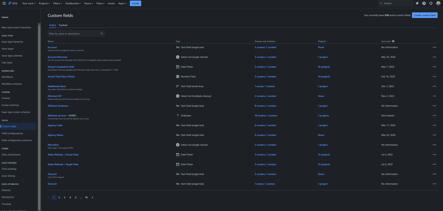Open more actions for Alpha Release Actual Date
443x211 pixels.
click(x=434, y=155)
